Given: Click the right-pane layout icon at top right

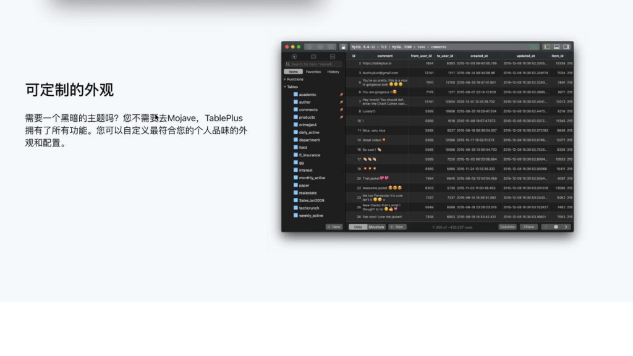Looking at the screenshot, I should [567, 47].
